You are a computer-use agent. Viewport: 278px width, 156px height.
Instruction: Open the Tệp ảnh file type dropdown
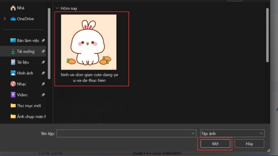[x=232, y=133]
